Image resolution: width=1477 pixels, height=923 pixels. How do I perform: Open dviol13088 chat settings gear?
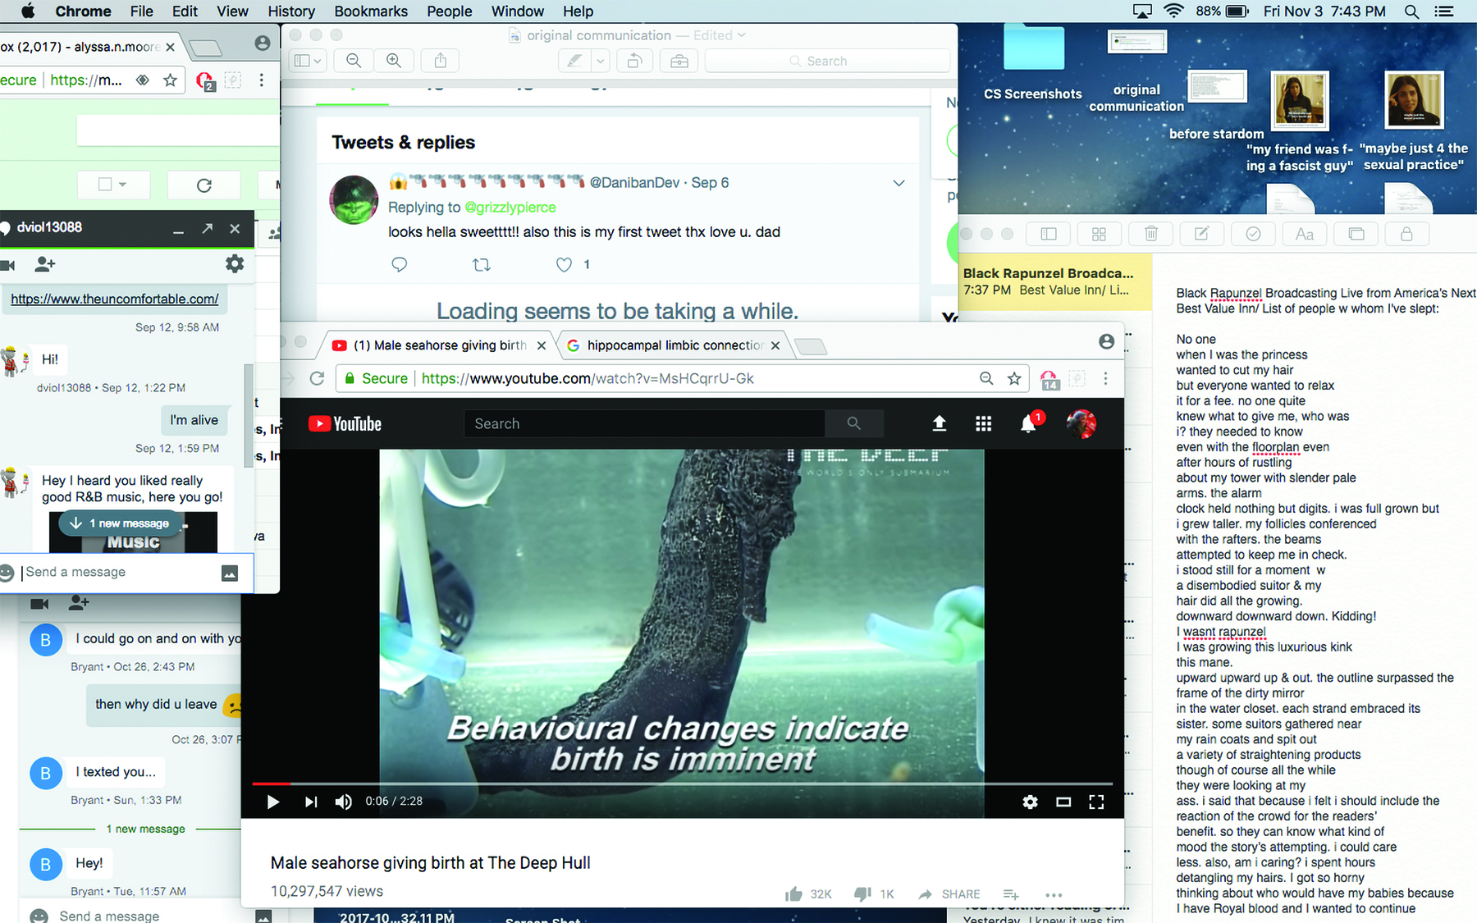(x=235, y=263)
